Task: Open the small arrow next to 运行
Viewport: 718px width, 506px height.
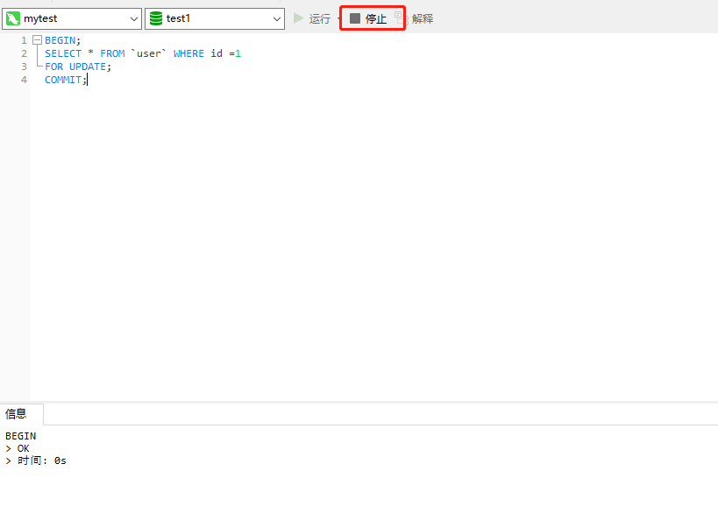Action: (x=338, y=18)
